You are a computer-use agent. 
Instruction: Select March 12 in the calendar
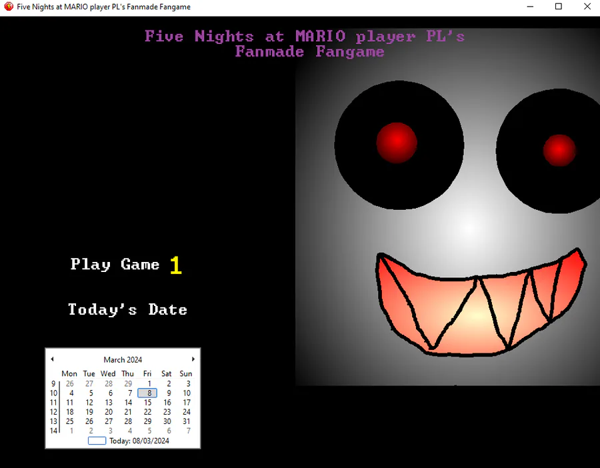point(89,403)
